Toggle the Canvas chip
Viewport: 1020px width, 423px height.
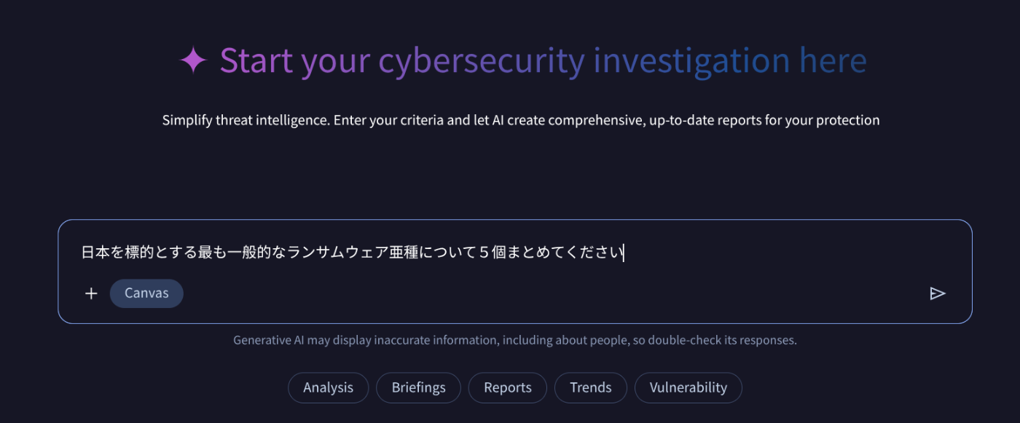tap(146, 293)
